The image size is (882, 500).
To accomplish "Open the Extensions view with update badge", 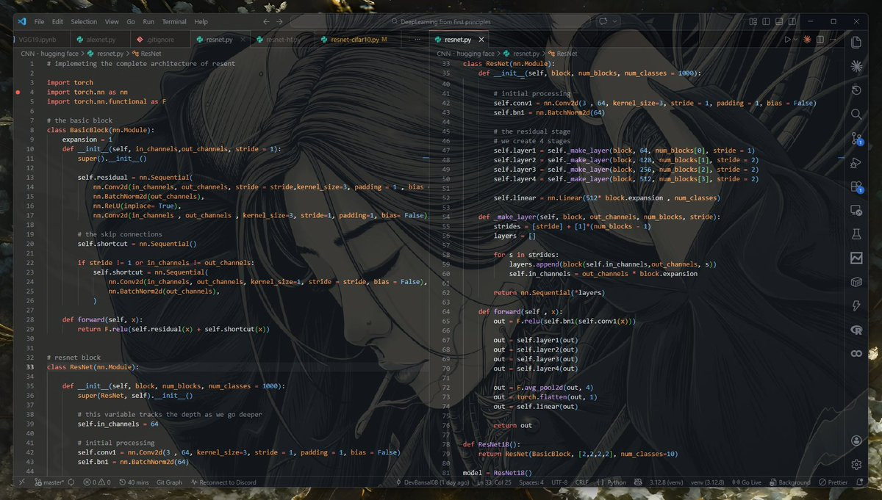I will [x=856, y=186].
